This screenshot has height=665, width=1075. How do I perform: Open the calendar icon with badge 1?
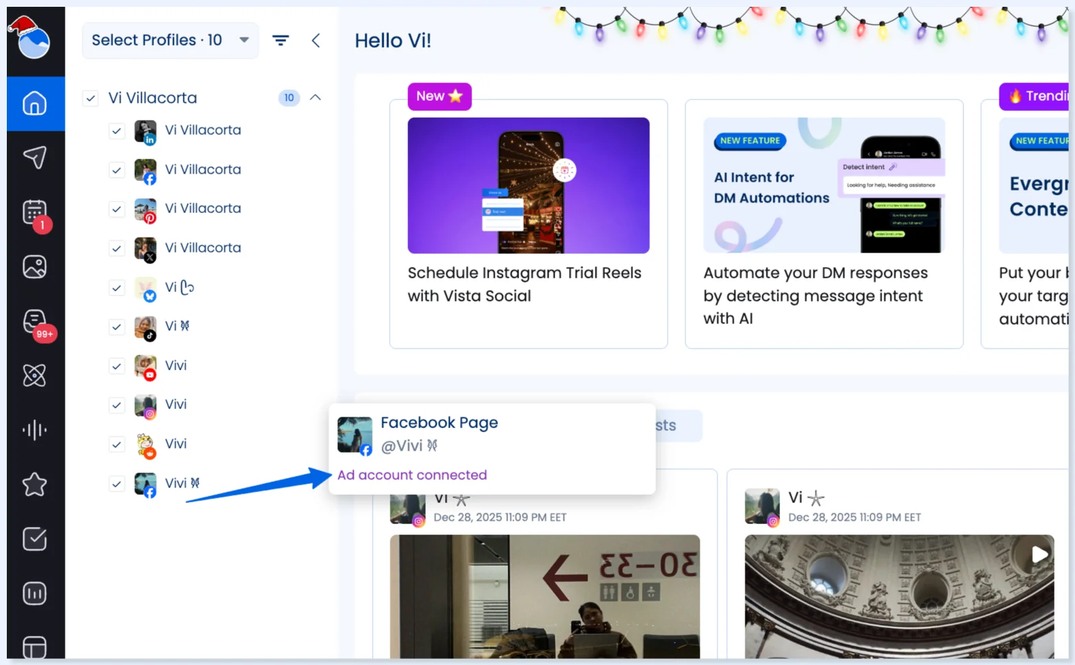[x=35, y=214]
